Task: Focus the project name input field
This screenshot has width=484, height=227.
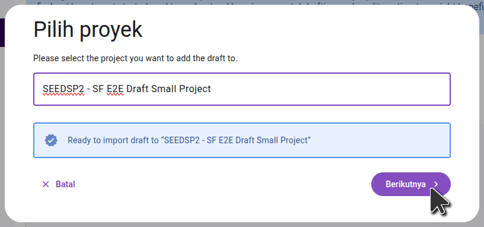Action: [242, 89]
